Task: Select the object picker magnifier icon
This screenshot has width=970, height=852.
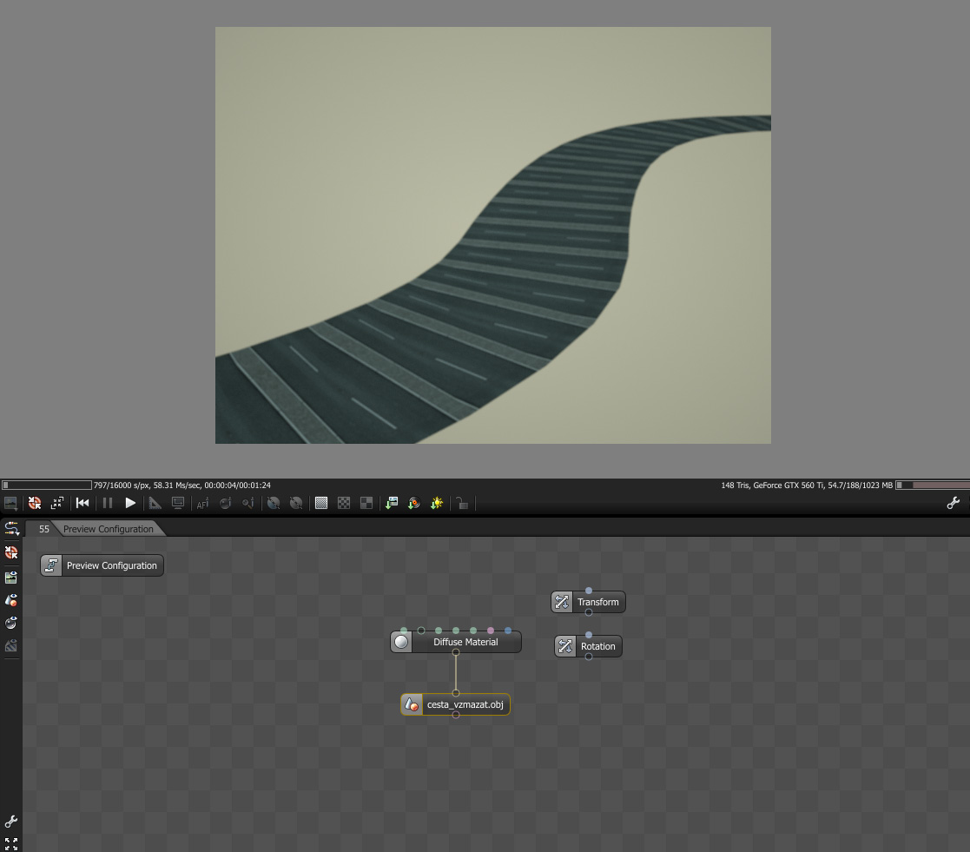Action: tap(248, 503)
